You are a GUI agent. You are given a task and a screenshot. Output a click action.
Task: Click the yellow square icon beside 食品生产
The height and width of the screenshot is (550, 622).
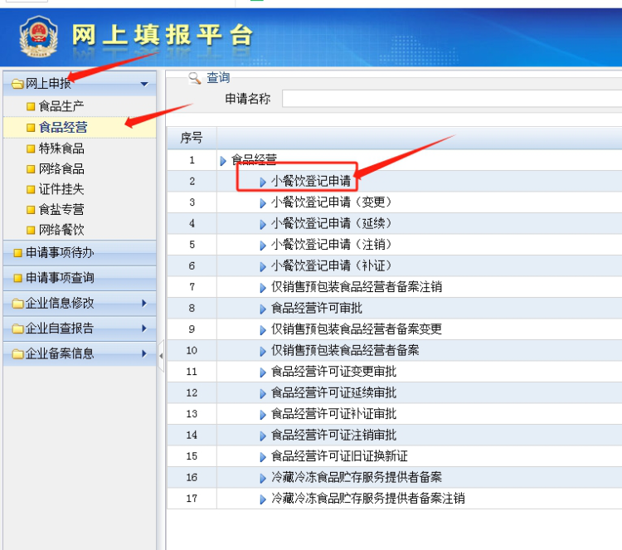click(31, 106)
